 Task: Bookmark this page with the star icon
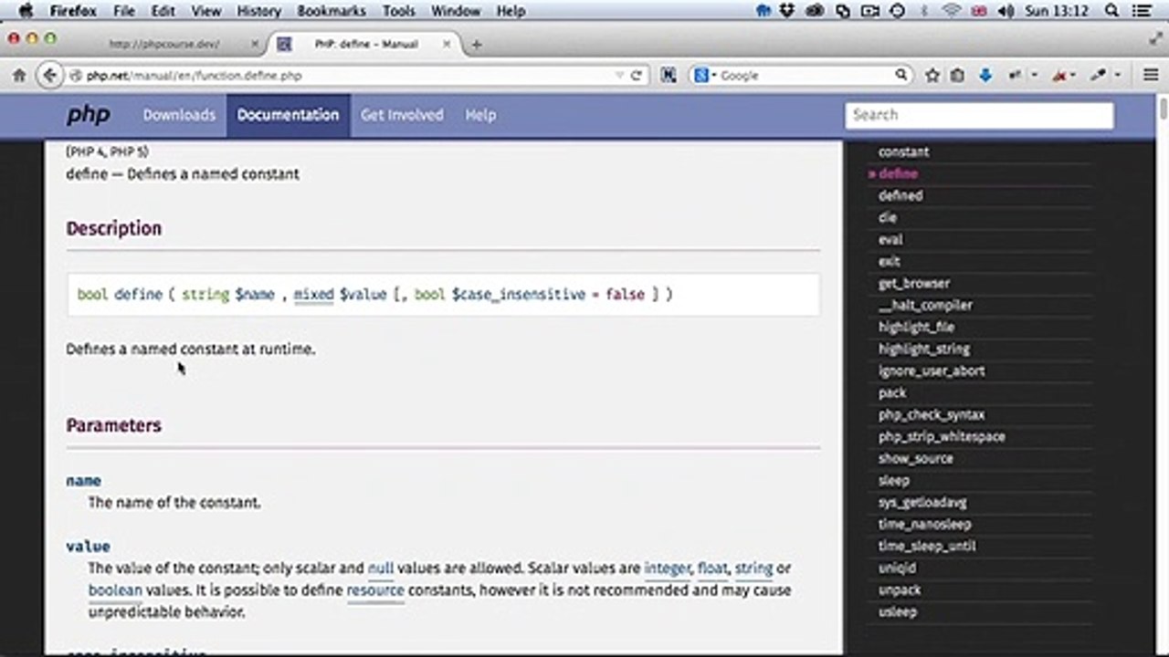(x=932, y=76)
